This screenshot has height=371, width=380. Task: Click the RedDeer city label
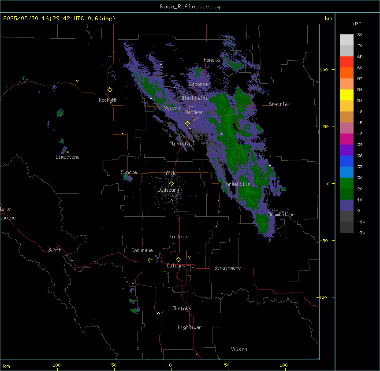pyautogui.click(x=194, y=112)
